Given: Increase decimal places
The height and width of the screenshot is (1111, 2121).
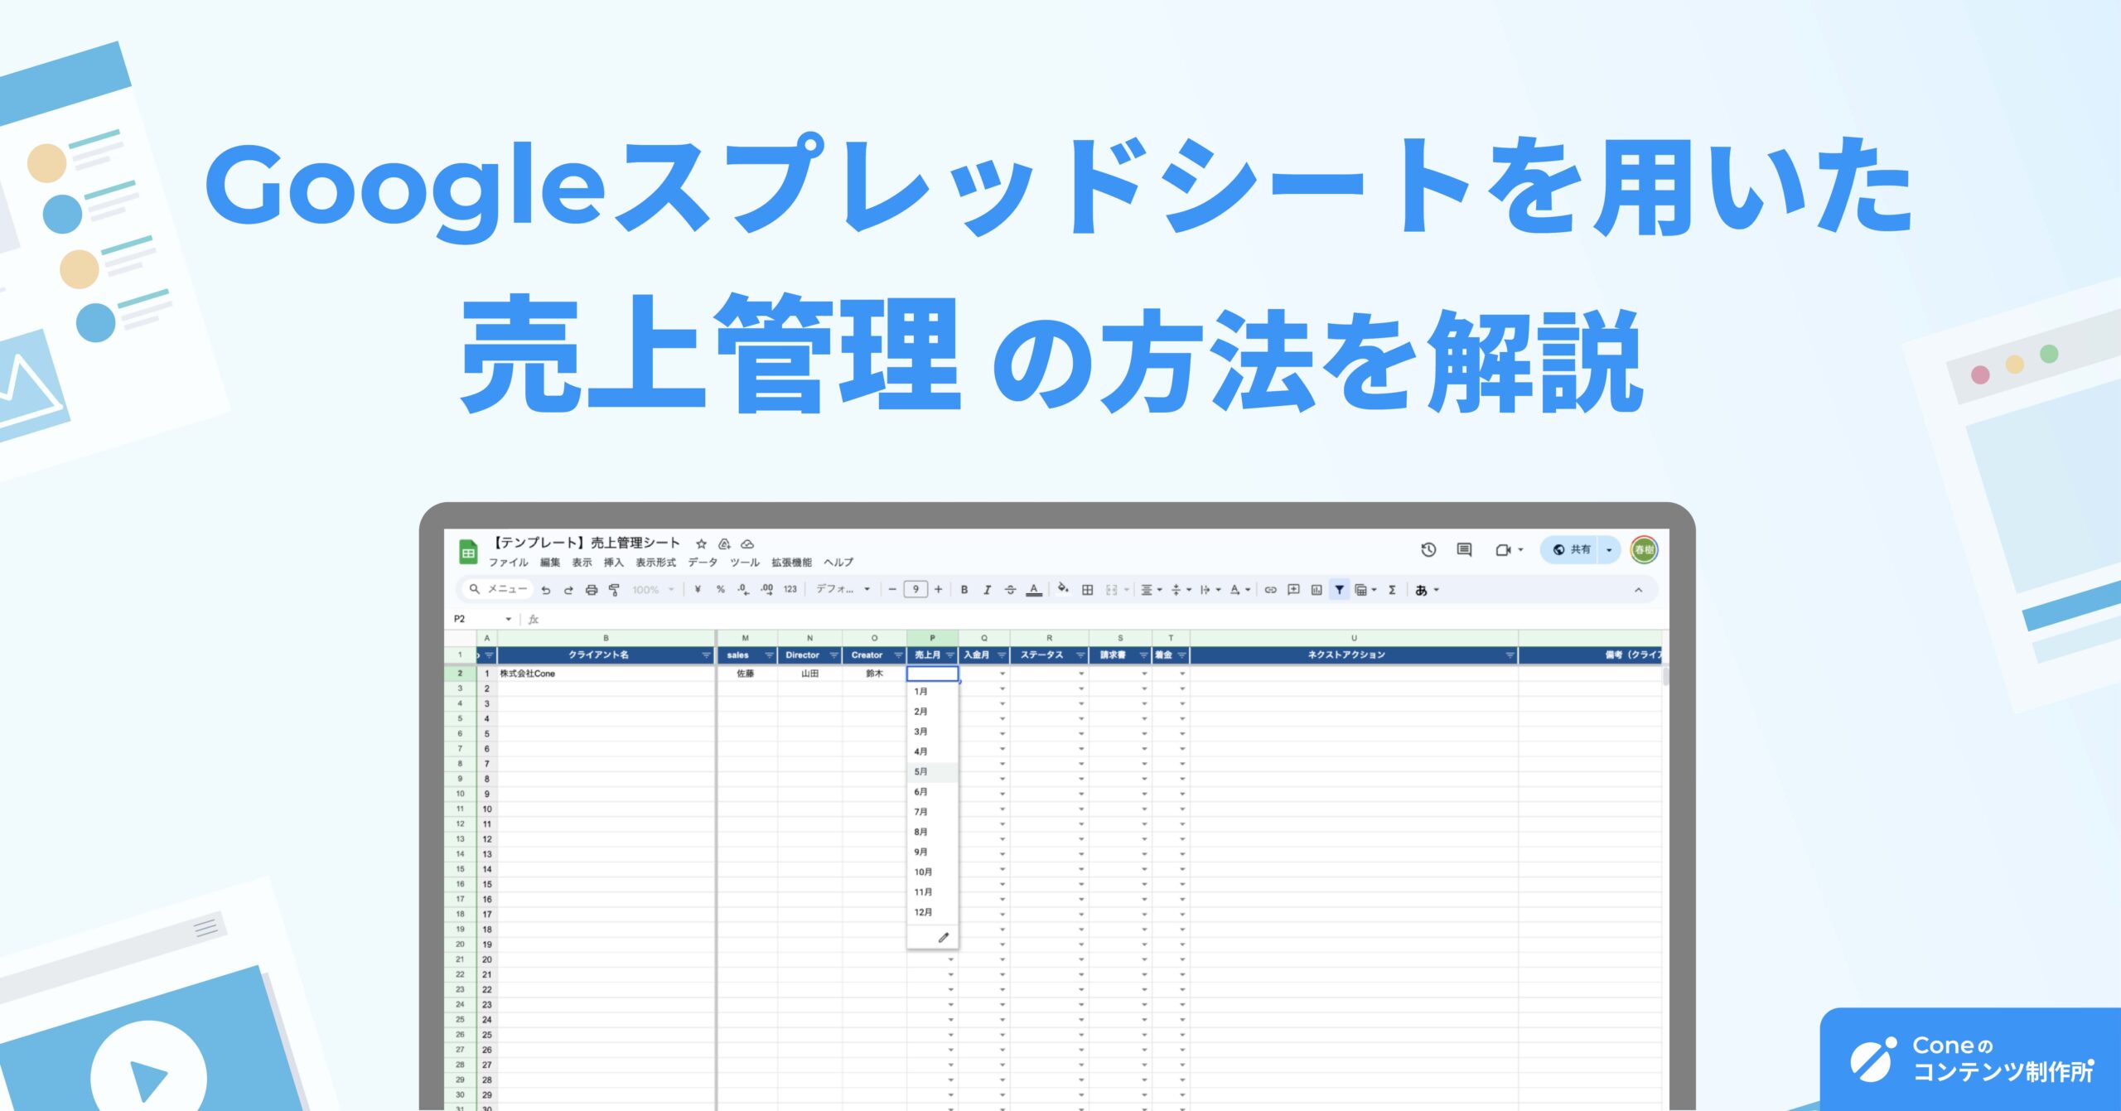Looking at the screenshot, I should pos(767,590).
